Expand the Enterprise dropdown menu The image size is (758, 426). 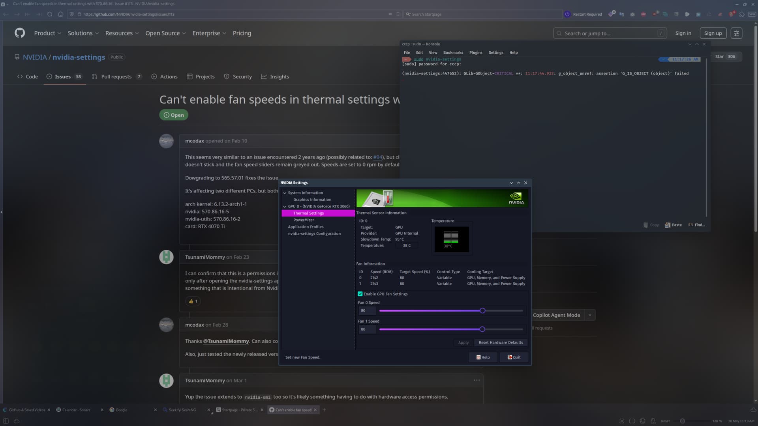tap(209, 33)
